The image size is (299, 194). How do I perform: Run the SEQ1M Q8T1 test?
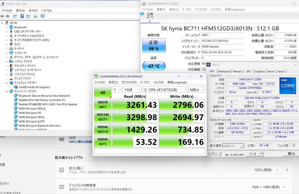pos(103,105)
